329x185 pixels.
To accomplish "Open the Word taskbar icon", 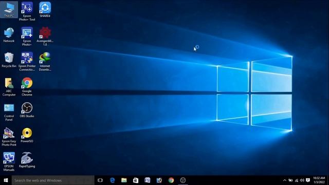I will click(148, 180).
